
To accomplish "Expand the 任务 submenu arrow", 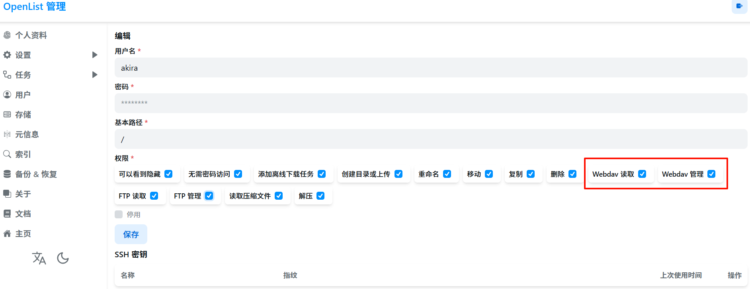I will [95, 75].
